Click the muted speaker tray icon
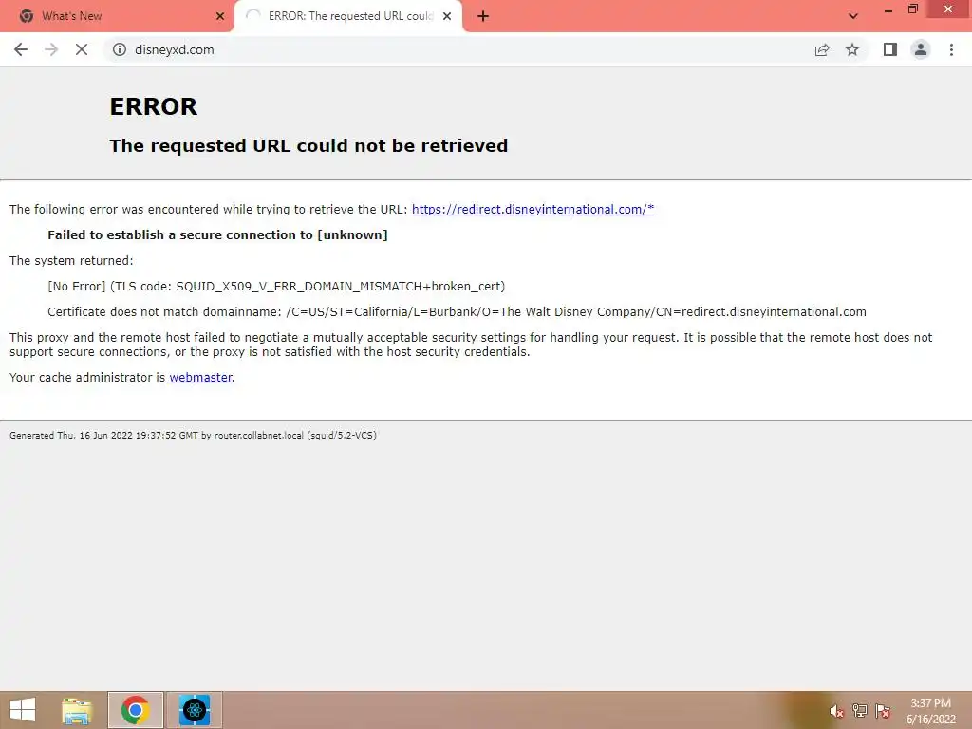Screen dimensions: 972x729 pyautogui.click(x=836, y=711)
